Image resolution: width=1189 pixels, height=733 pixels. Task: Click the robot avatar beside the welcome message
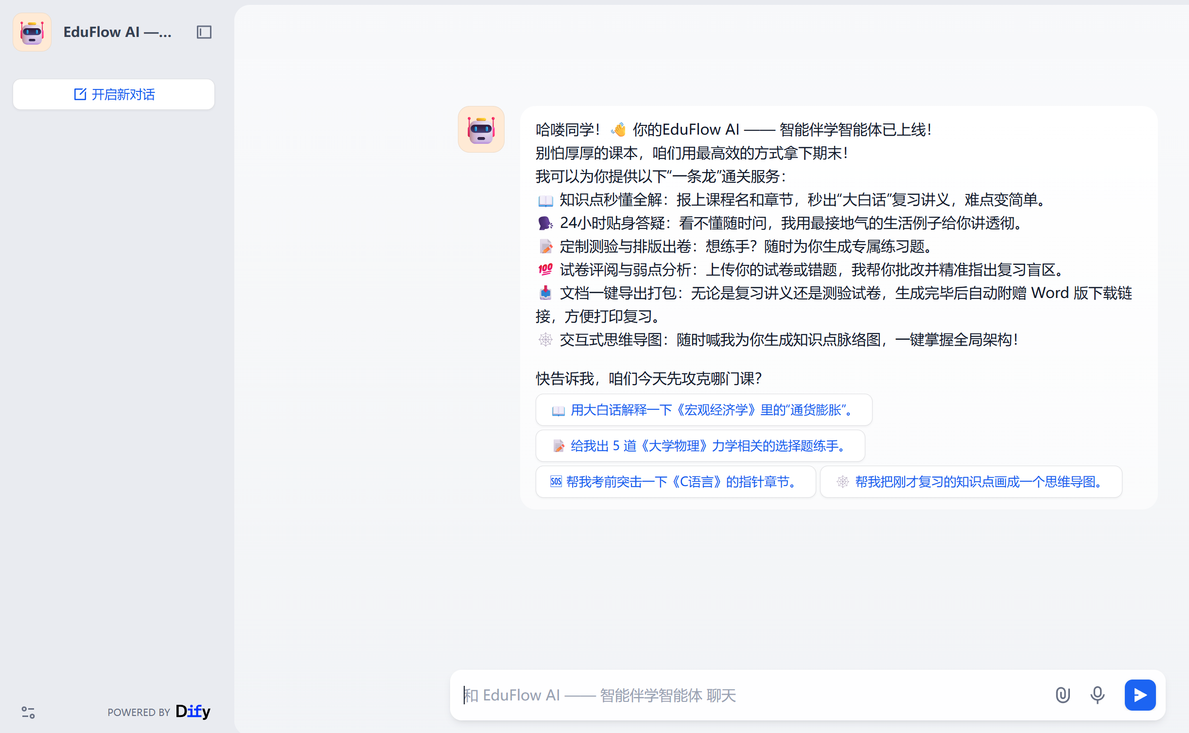tap(480, 129)
